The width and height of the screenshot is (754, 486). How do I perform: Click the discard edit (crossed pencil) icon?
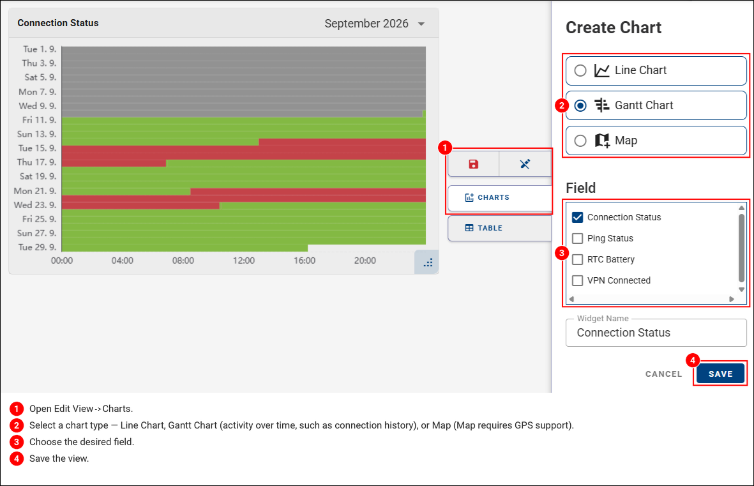pos(525,164)
